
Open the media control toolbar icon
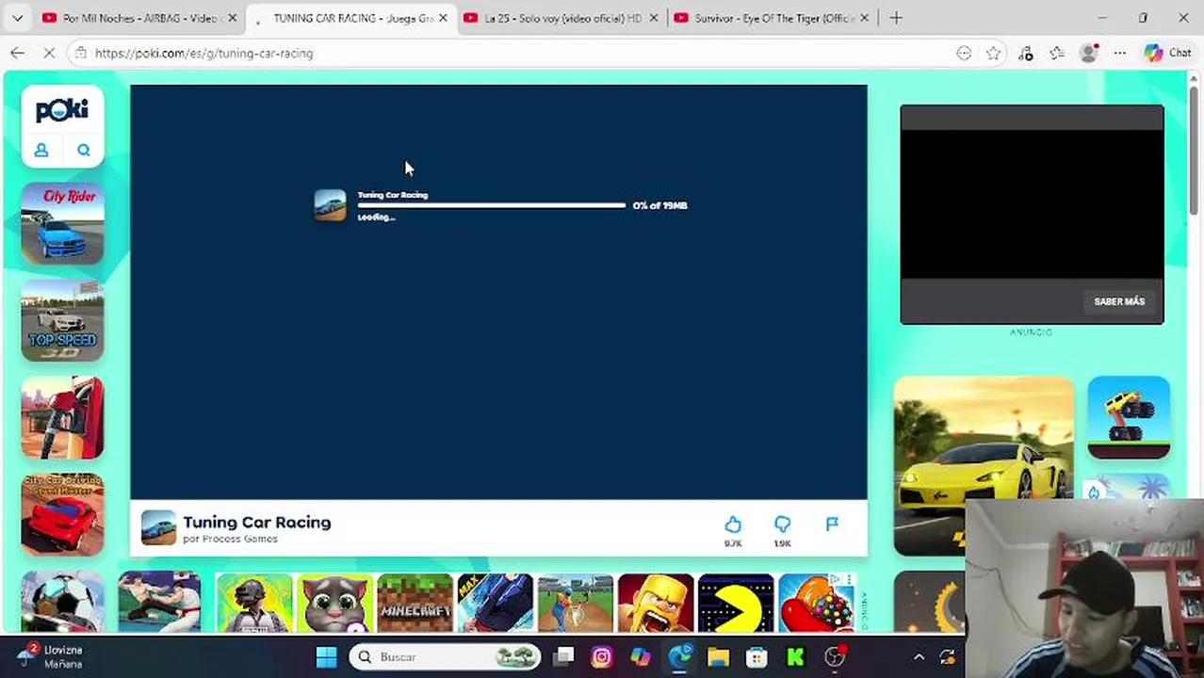click(1026, 54)
